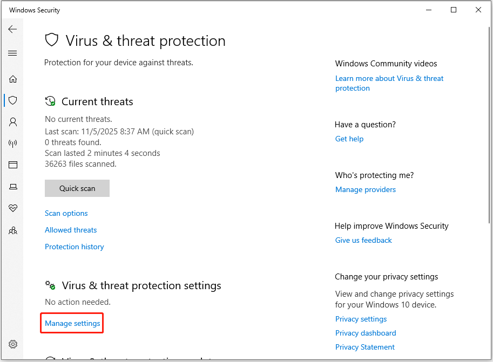Viewport: 493px width, 362px height.
Task: Open Account protection with the person icon
Action: click(12, 122)
